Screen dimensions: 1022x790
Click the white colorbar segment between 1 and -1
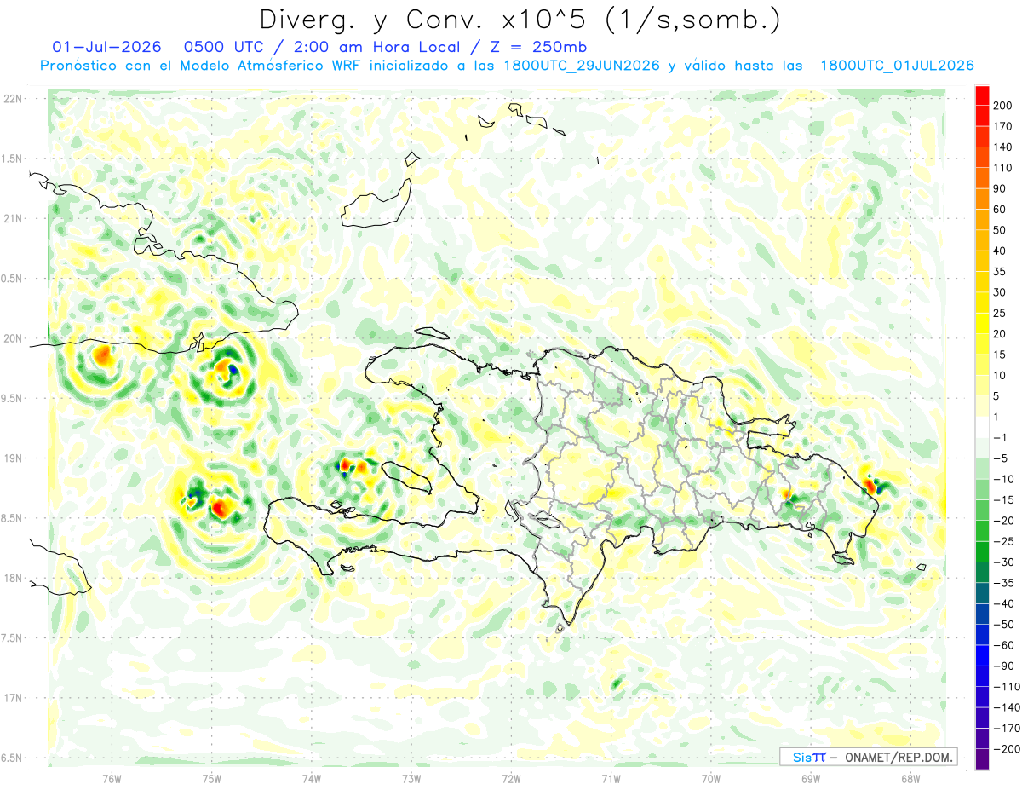982,427
